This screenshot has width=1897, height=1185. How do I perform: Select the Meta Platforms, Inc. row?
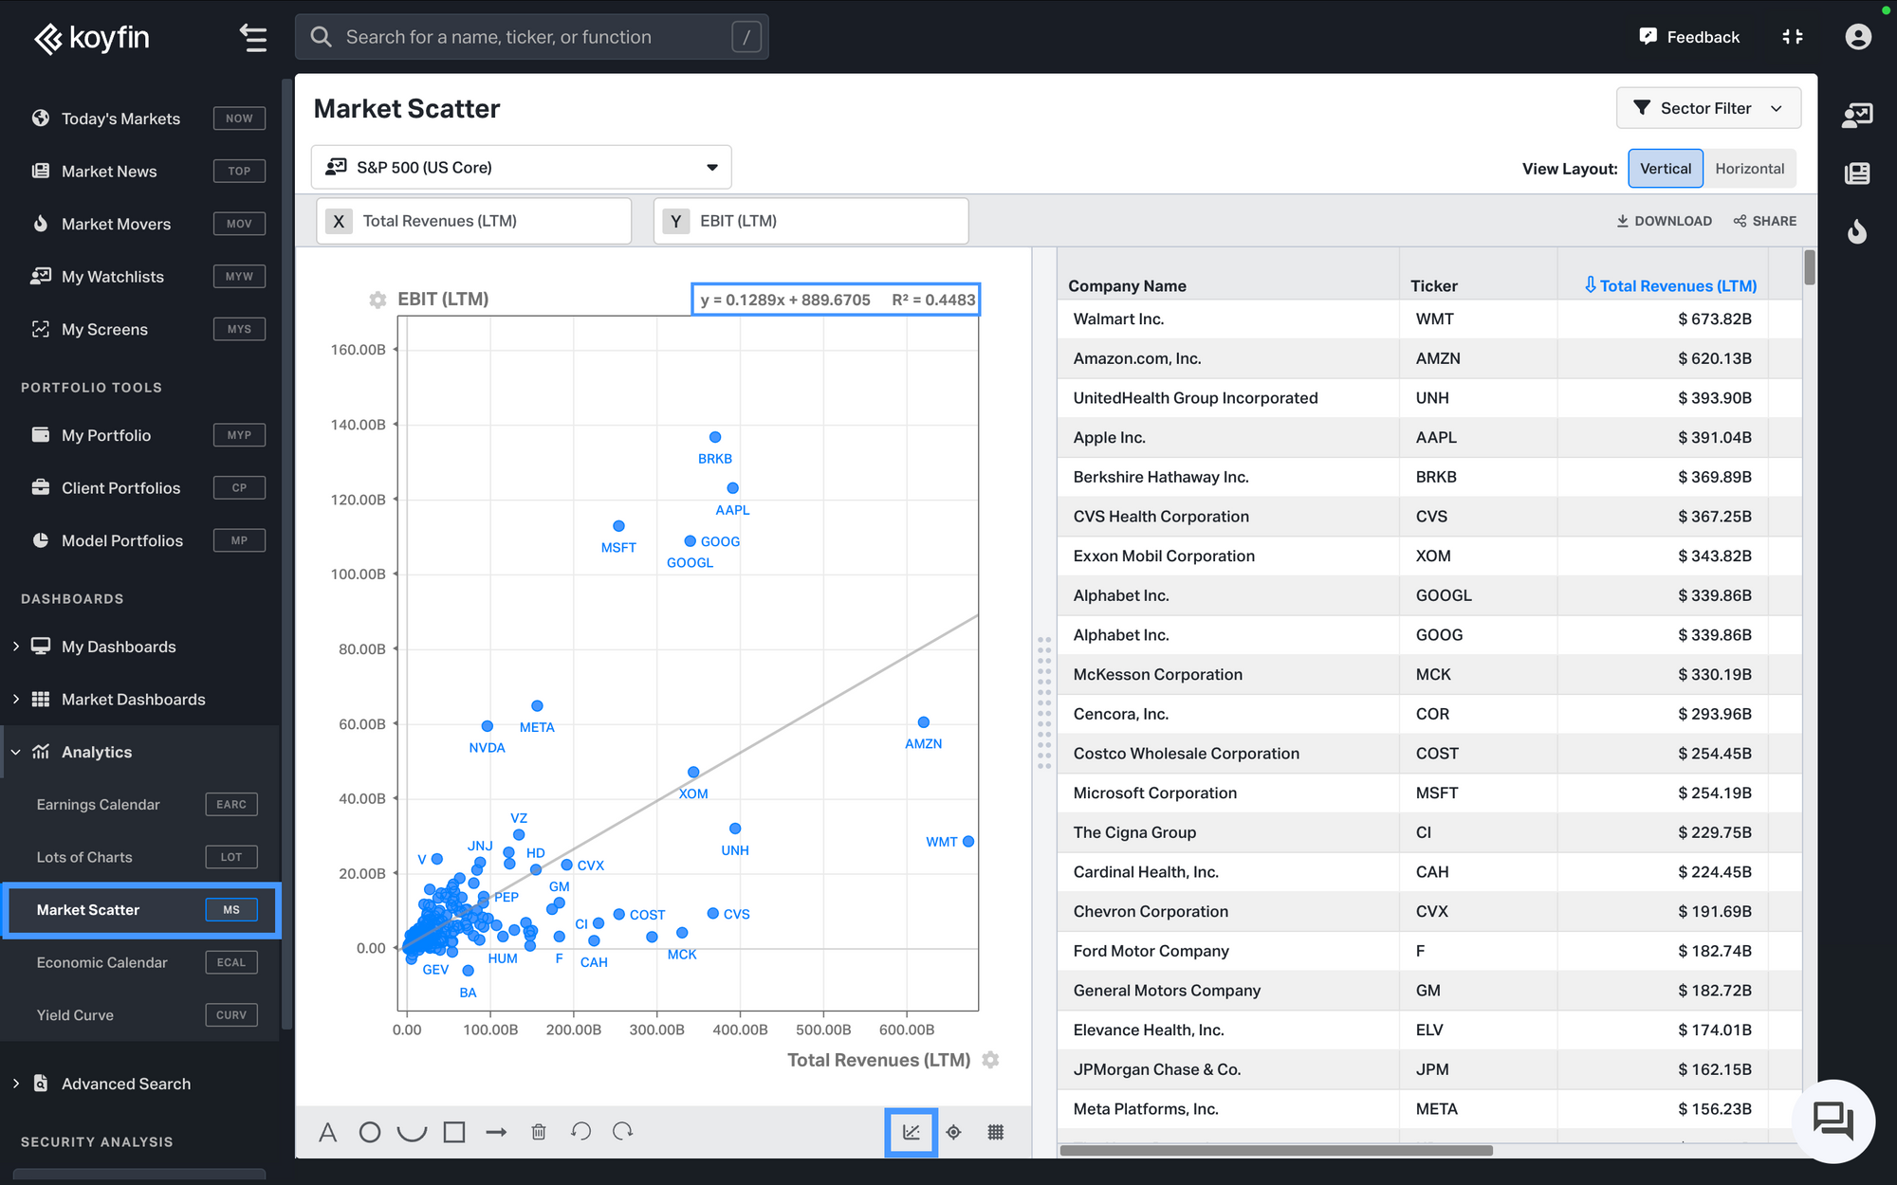point(1429,1109)
